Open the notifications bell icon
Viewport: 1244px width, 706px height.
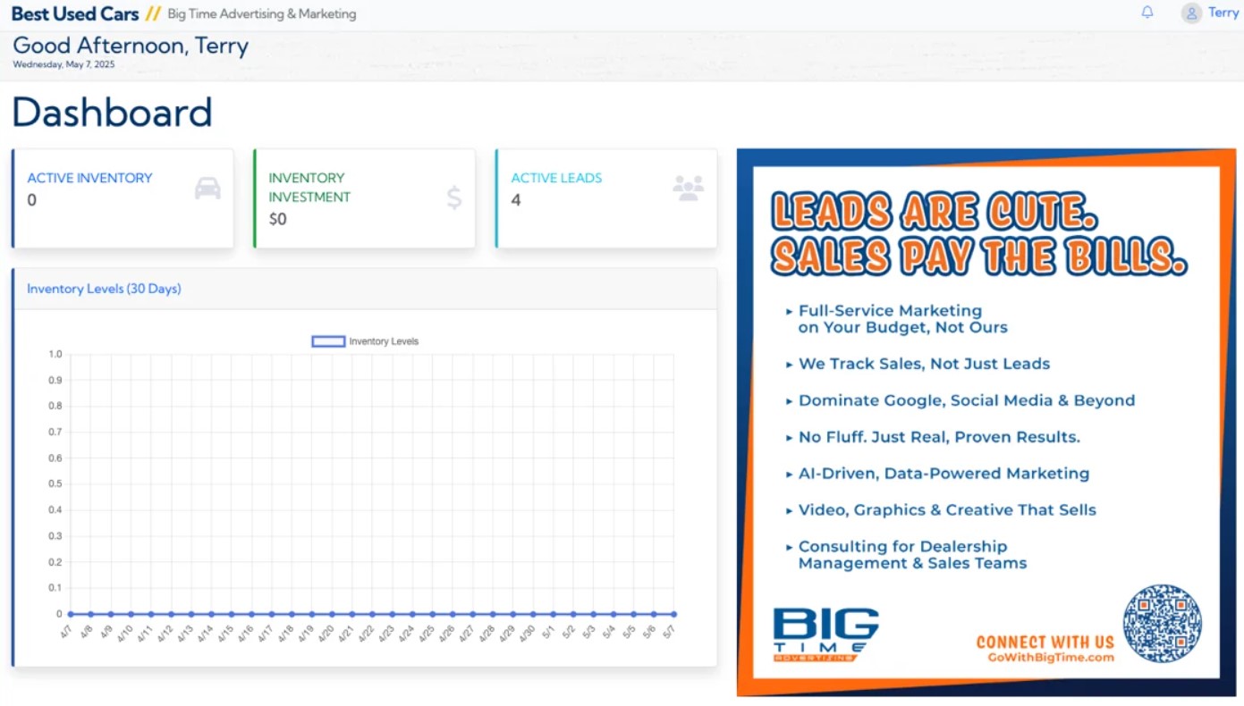(1147, 13)
